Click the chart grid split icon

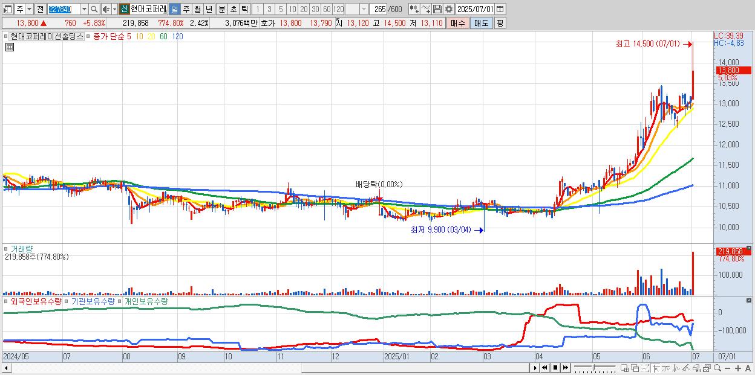pyautogui.click(x=624, y=368)
